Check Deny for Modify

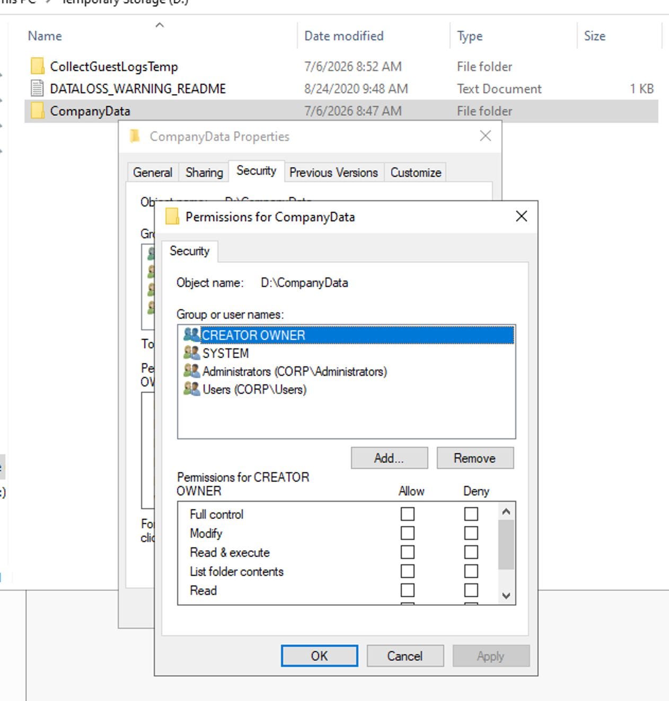click(471, 533)
